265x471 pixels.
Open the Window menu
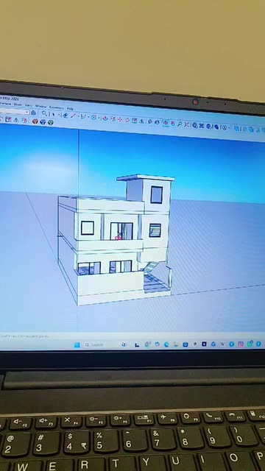coord(40,106)
